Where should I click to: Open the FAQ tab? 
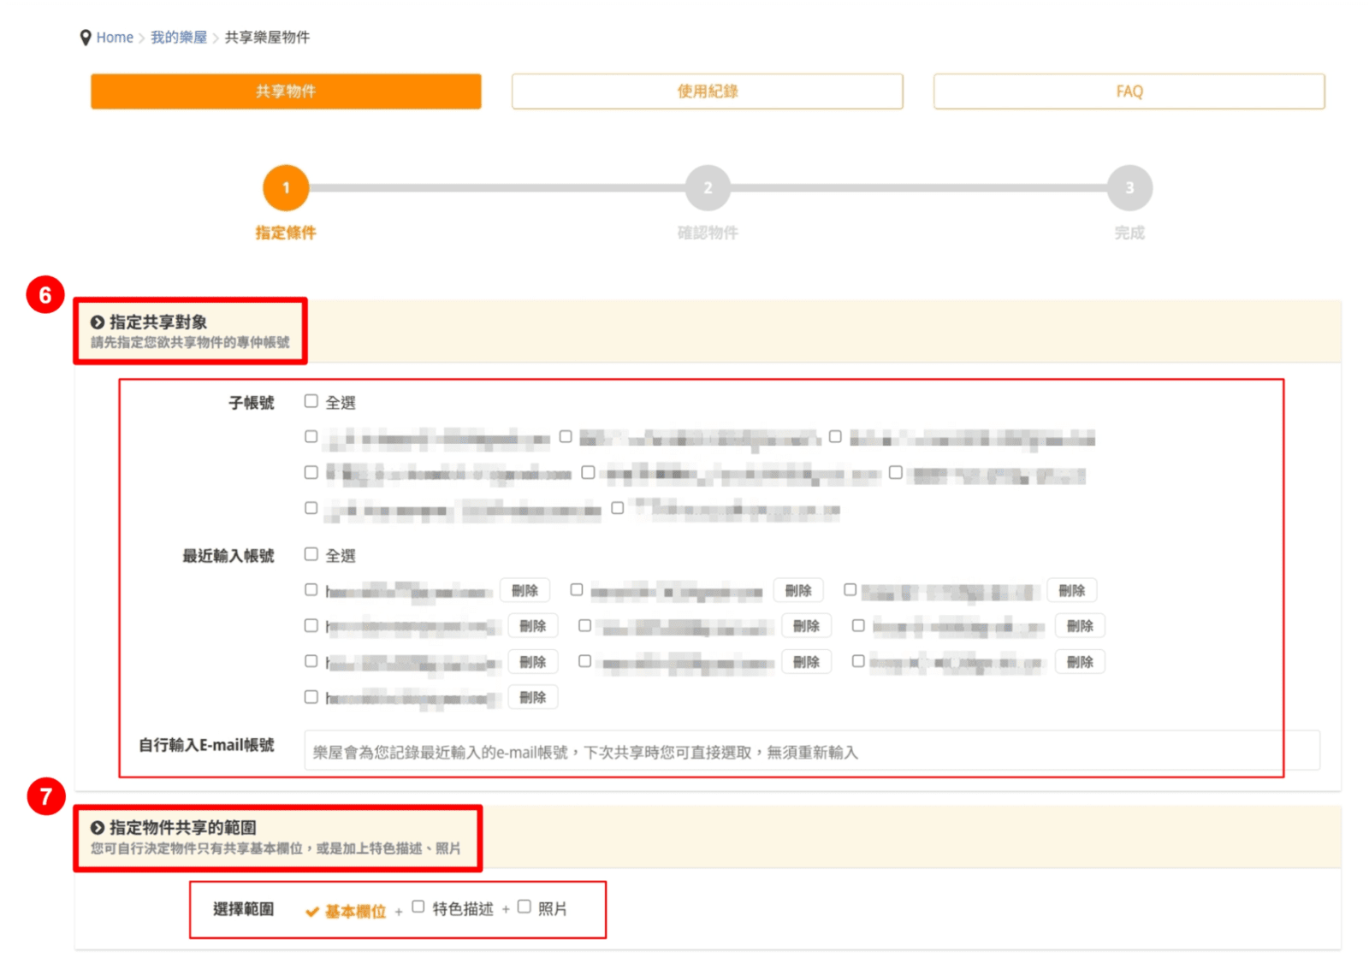pos(1129,92)
